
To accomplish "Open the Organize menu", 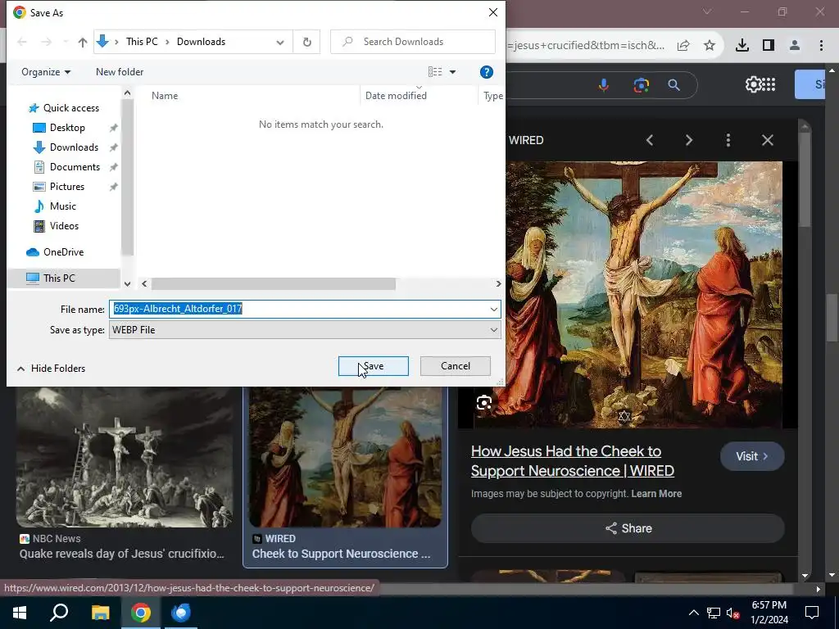I will 46,72.
